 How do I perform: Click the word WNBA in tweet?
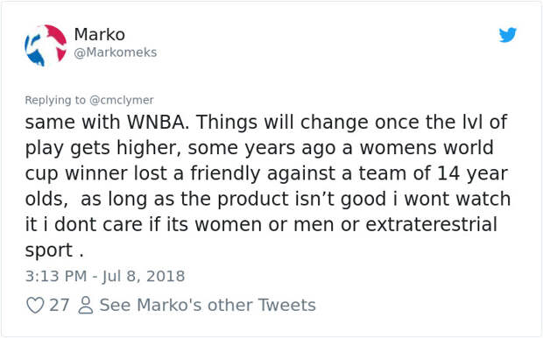(158, 122)
